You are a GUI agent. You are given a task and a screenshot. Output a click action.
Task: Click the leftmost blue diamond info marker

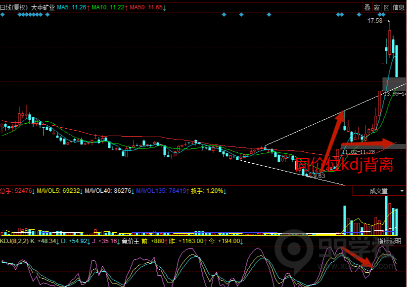[x=2, y=15]
